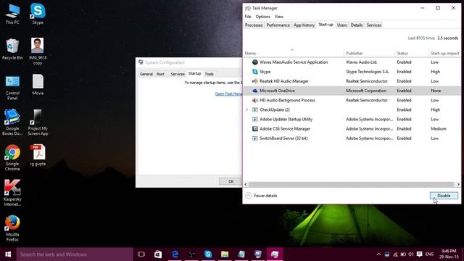The width and height of the screenshot is (464, 261).
Task: Open Task Manager View menu
Action: pyautogui.click(x=278, y=17)
